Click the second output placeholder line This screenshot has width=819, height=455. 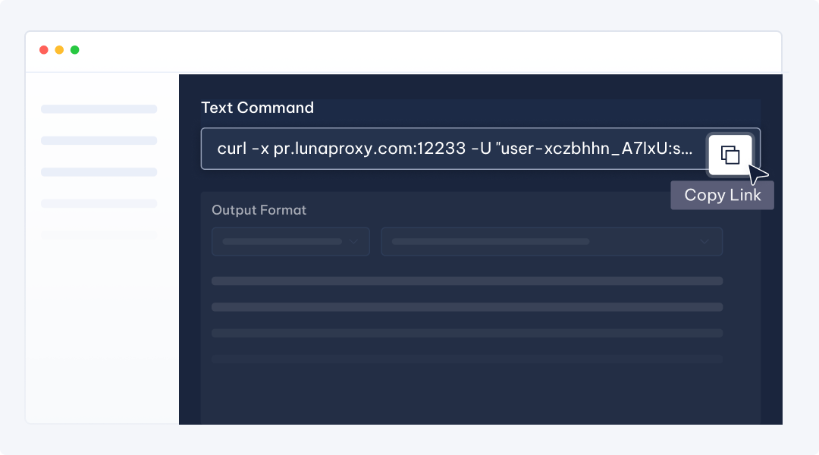466,307
